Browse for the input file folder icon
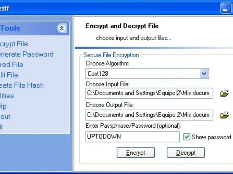The image size is (233, 174). click(224, 93)
